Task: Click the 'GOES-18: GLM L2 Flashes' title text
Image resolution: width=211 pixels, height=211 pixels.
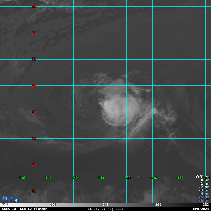Action: [x=25, y=209]
